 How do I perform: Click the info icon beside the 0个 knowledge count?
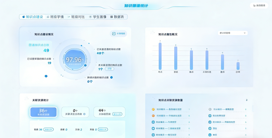(x=112, y=77)
